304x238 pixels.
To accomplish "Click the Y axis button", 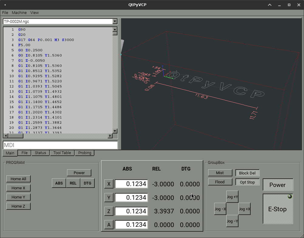I will pos(109,198).
